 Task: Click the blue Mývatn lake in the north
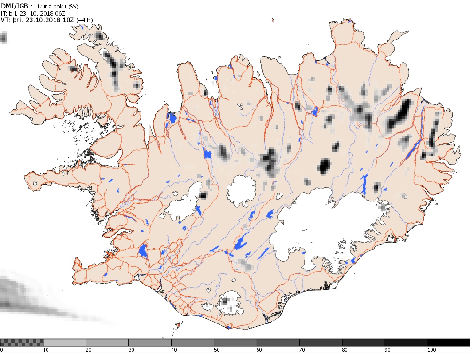[314, 112]
